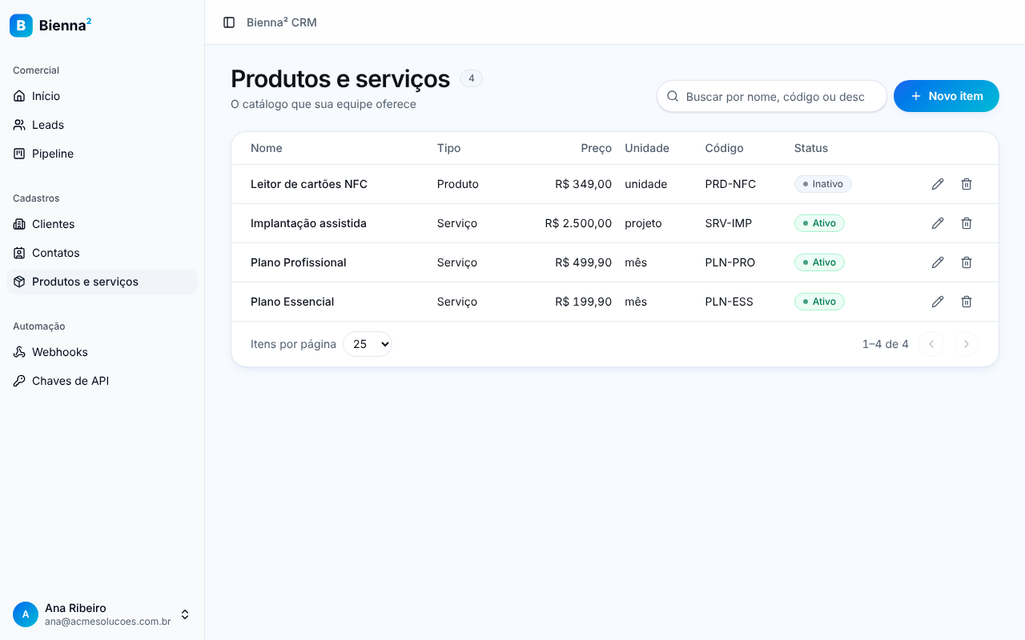Viewport: 1025px width, 640px height.
Task: Click the Preço column header
Action: pos(597,148)
